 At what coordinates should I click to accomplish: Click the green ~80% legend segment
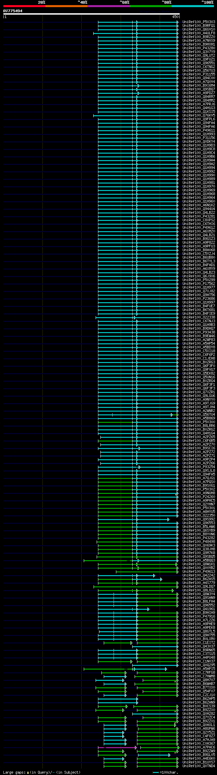pos(151,6)
